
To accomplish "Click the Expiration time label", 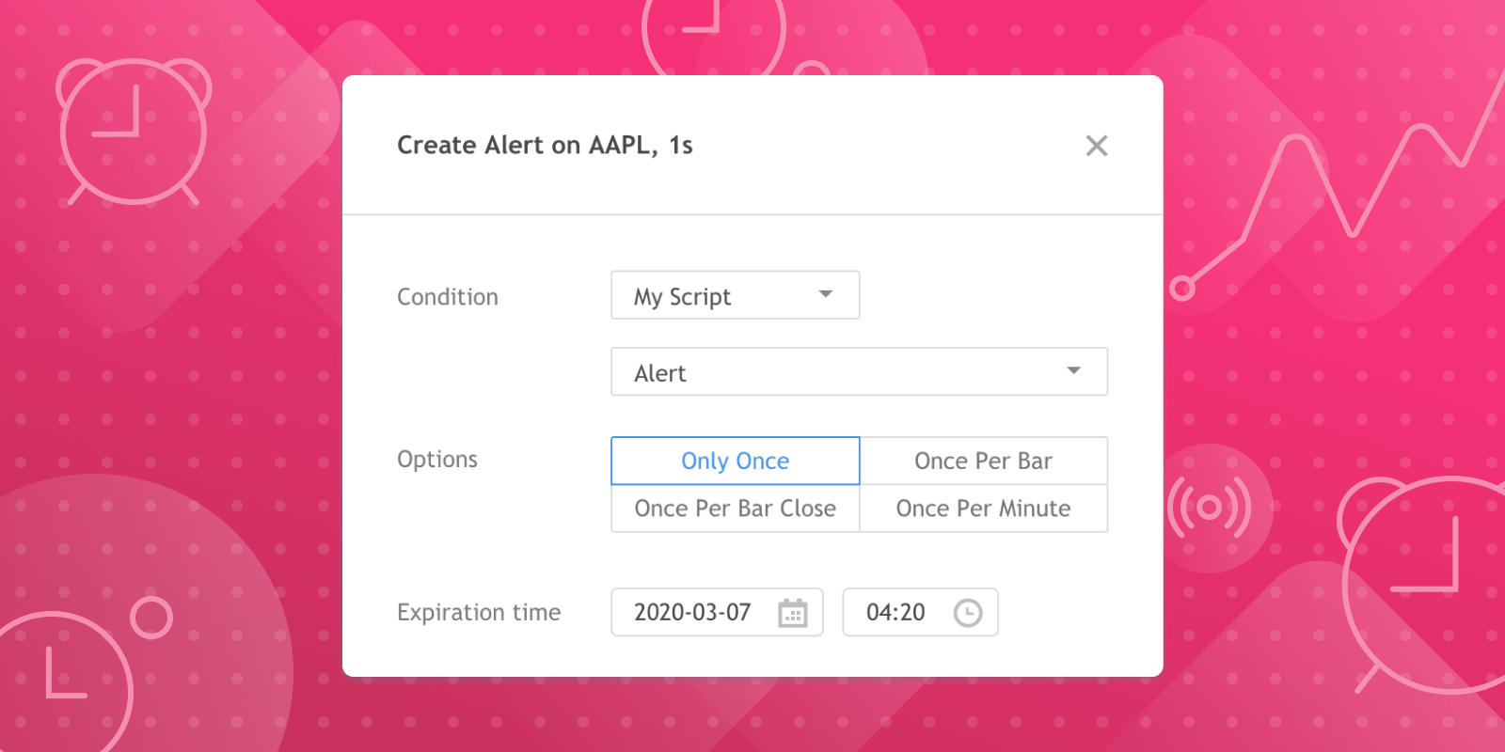I will [479, 613].
